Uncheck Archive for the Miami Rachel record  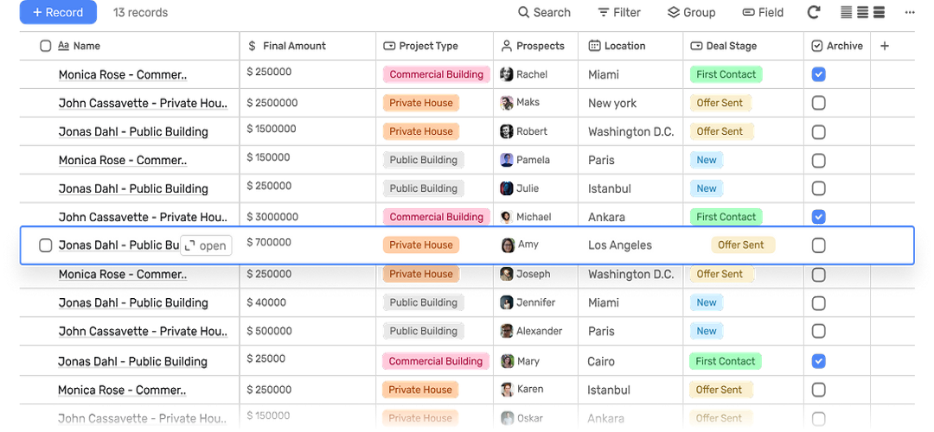pyautogui.click(x=818, y=75)
